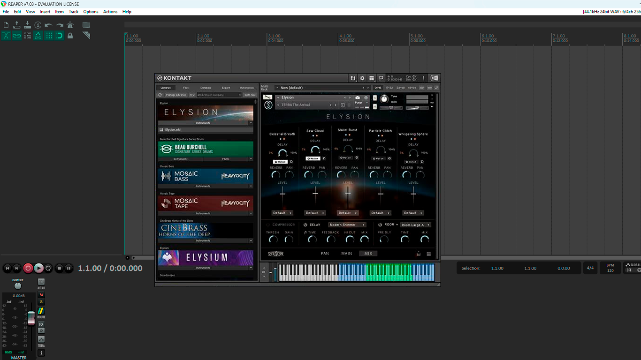Click Kontakt workspace layout icon

[372, 78]
